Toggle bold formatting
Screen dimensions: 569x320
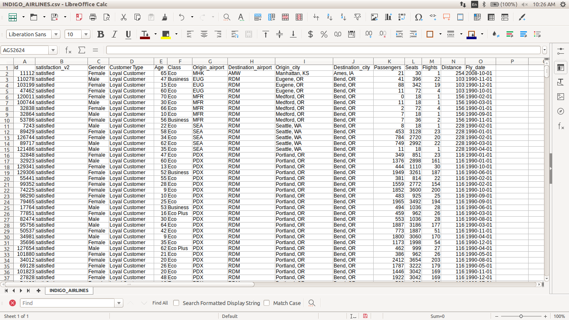[100, 34]
